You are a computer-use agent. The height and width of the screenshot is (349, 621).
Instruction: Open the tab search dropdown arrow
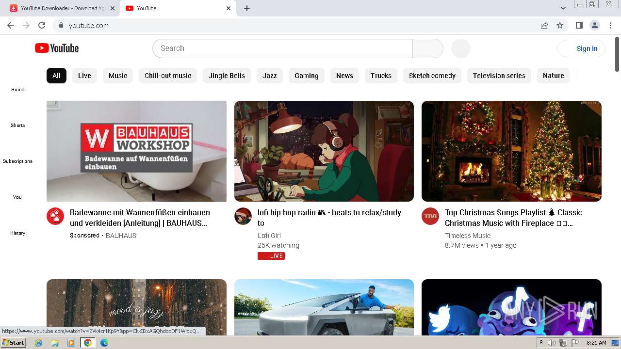tap(563, 8)
